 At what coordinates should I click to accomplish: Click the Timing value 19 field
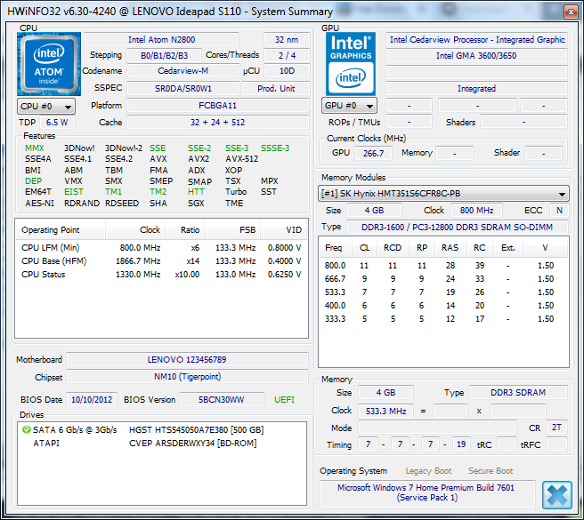[x=461, y=444]
